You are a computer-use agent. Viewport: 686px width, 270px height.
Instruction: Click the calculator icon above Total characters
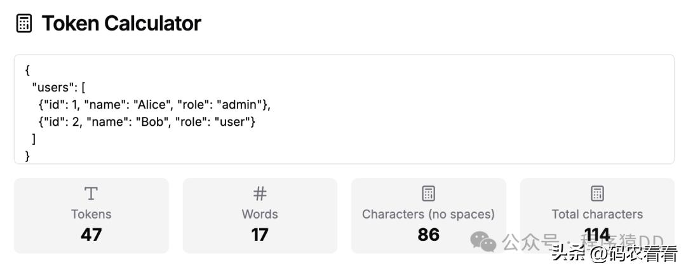point(597,193)
